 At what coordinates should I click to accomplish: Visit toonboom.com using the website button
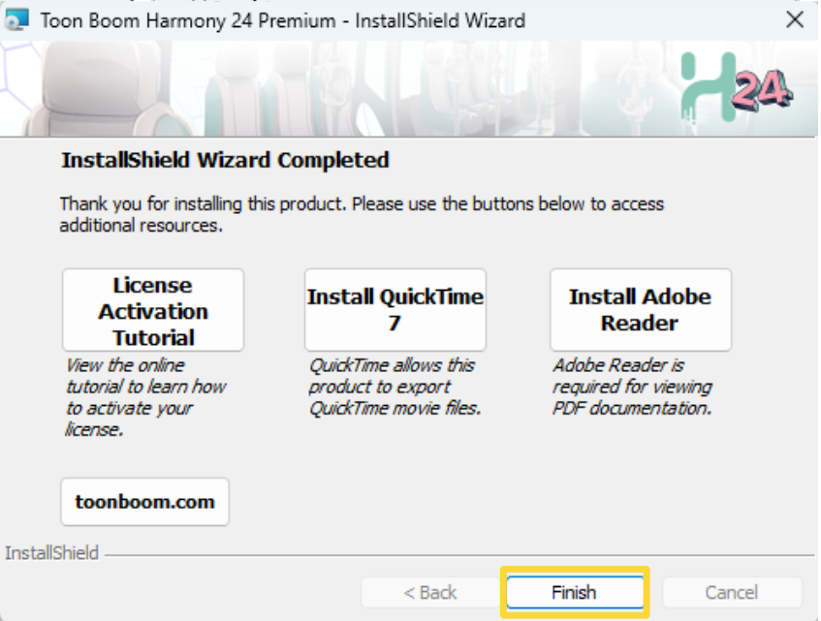[x=145, y=502]
